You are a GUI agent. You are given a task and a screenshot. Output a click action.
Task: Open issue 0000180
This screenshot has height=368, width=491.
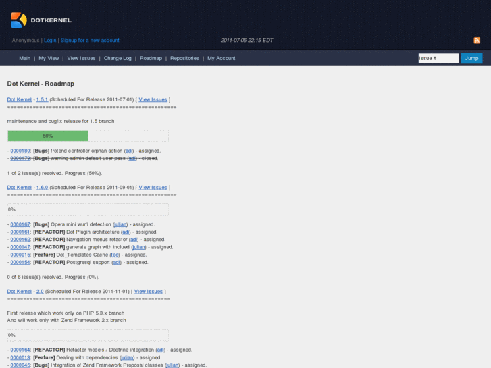click(x=20, y=151)
